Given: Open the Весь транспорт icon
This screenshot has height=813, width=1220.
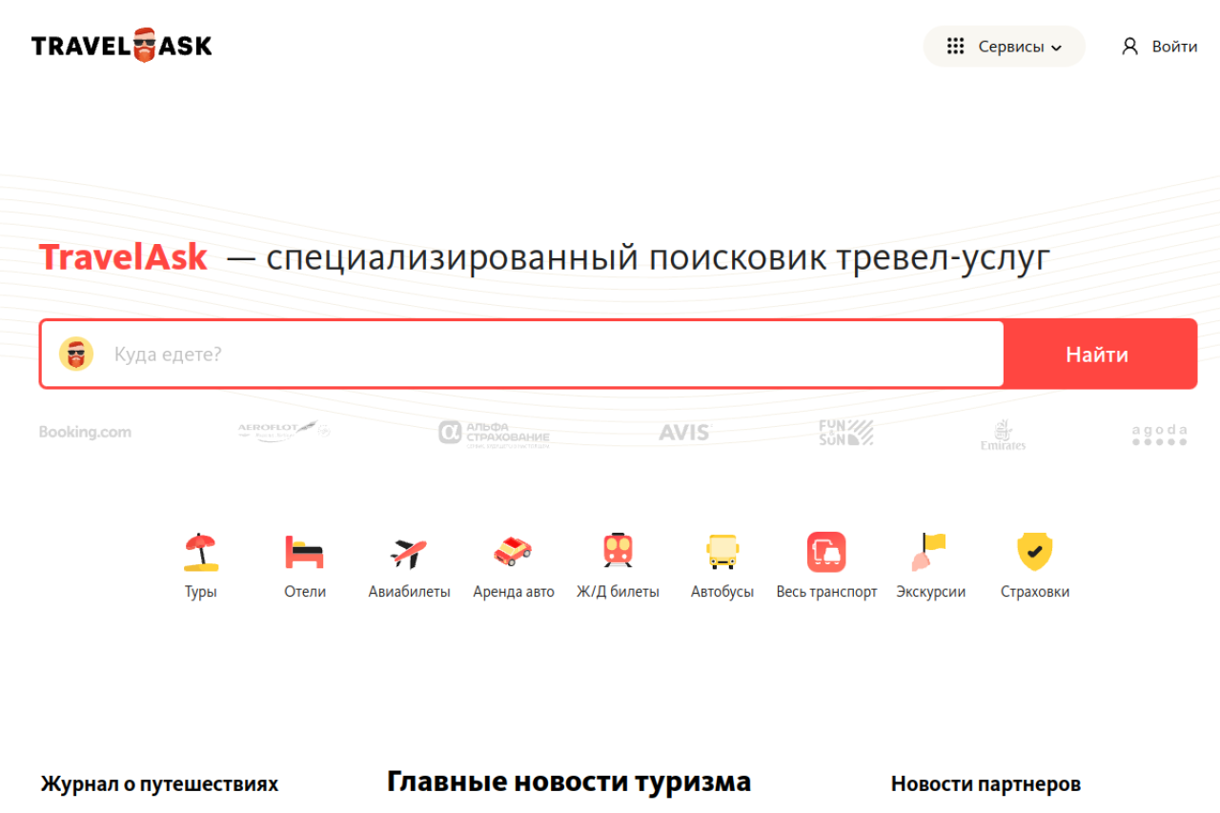Looking at the screenshot, I should (826, 553).
